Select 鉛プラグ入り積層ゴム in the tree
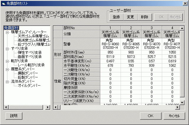This screenshot has width=189, height=125. 34,44
